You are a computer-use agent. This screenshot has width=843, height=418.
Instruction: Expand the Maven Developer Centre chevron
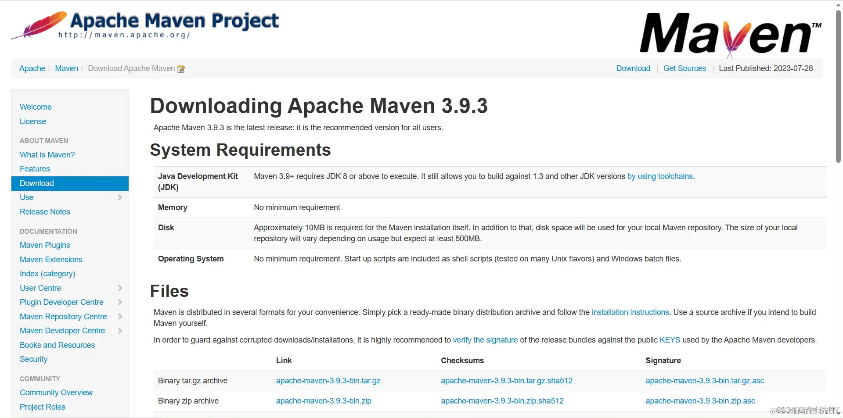[x=120, y=331]
